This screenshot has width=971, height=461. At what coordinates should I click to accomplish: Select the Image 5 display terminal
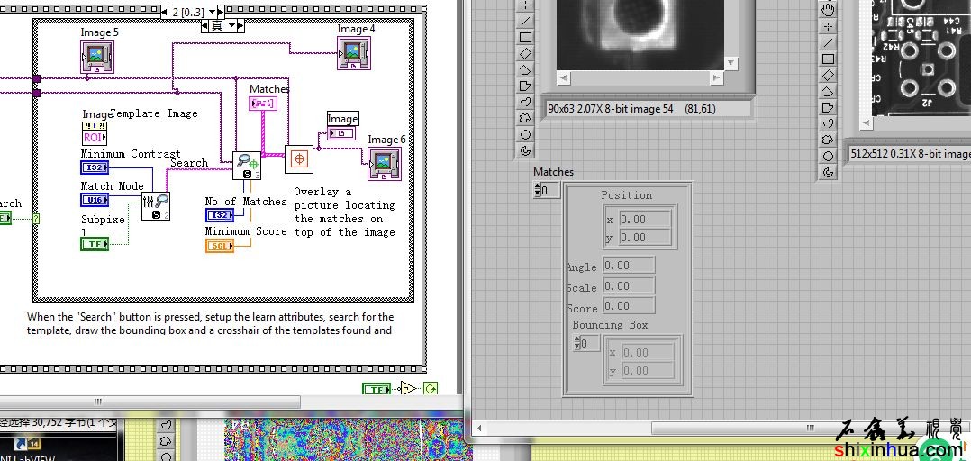click(97, 57)
